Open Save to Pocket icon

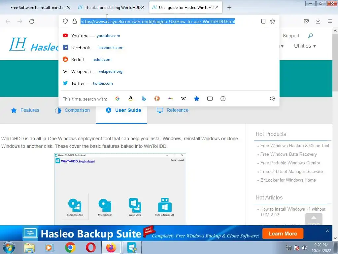point(306,21)
